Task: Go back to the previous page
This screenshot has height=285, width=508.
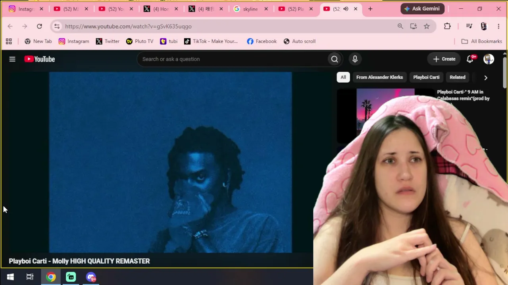Action: coord(10,26)
